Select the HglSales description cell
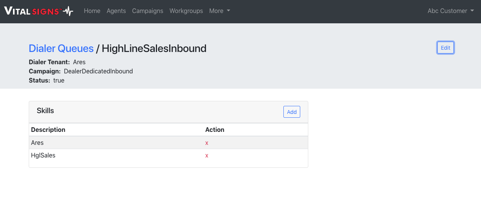The width and height of the screenshot is (481, 219). point(43,156)
